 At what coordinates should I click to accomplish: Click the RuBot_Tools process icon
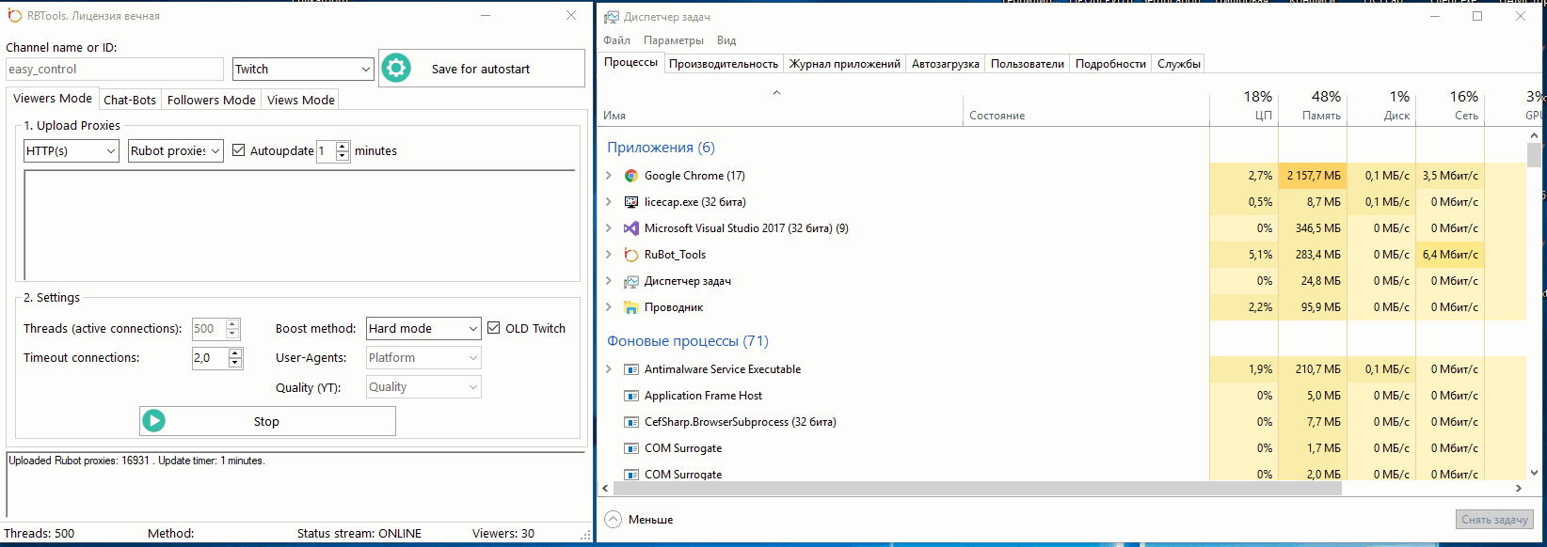coord(631,255)
